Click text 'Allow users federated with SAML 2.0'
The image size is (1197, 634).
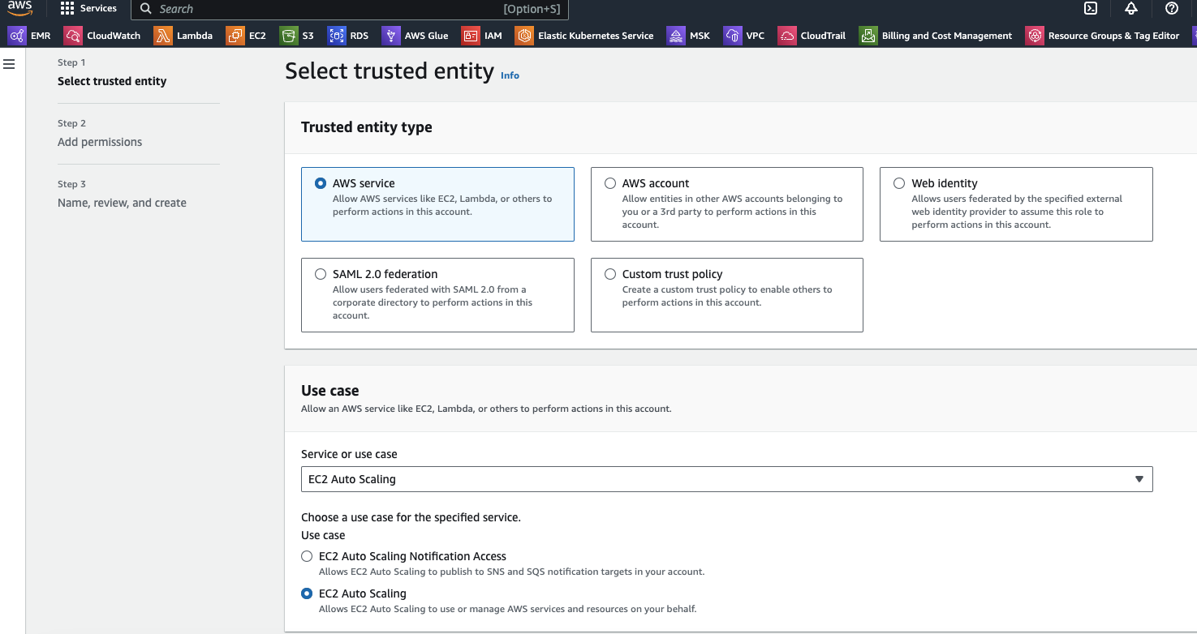(429, 289)
